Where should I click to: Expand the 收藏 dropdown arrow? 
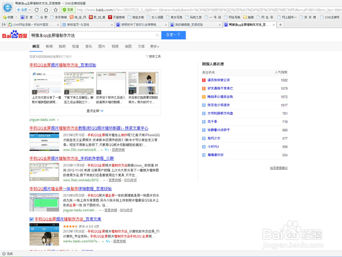[x=16, y=17]
